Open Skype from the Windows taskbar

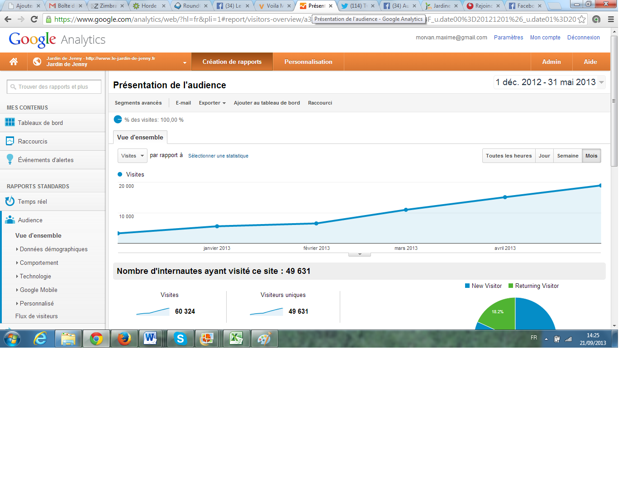[x=181, y=339]
